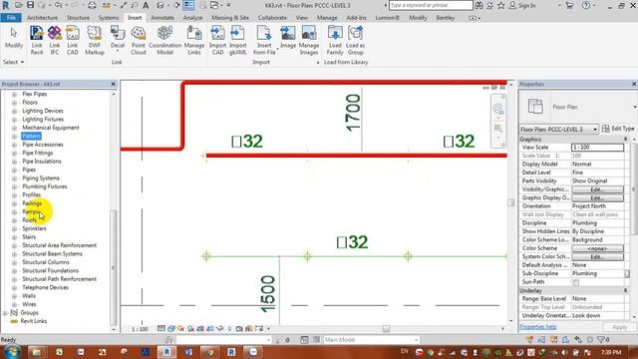Viewport: 638px width, 359px height.
Task: Select Revit Links in Project Browser
Action: pos(33,321)
